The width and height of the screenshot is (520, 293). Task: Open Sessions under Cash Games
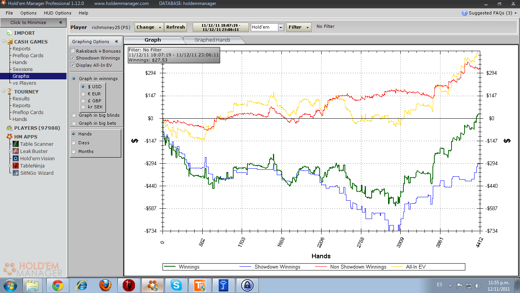[23, 69]
